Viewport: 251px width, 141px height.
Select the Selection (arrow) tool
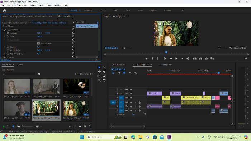(x=99, y=67)
